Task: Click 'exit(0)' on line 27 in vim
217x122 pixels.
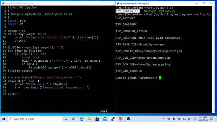Action: click(14, 94)
